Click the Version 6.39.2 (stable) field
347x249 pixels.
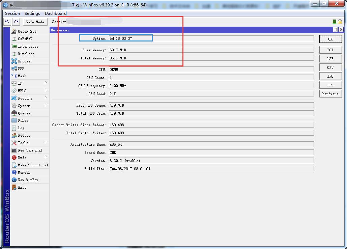point(211,161)
